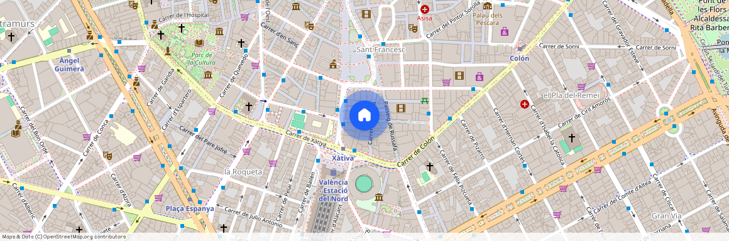The height and width of the screenshot is (241, 729).
Task: Select the Carrer de Xàtiva street label
Action: tap(305, 139)
